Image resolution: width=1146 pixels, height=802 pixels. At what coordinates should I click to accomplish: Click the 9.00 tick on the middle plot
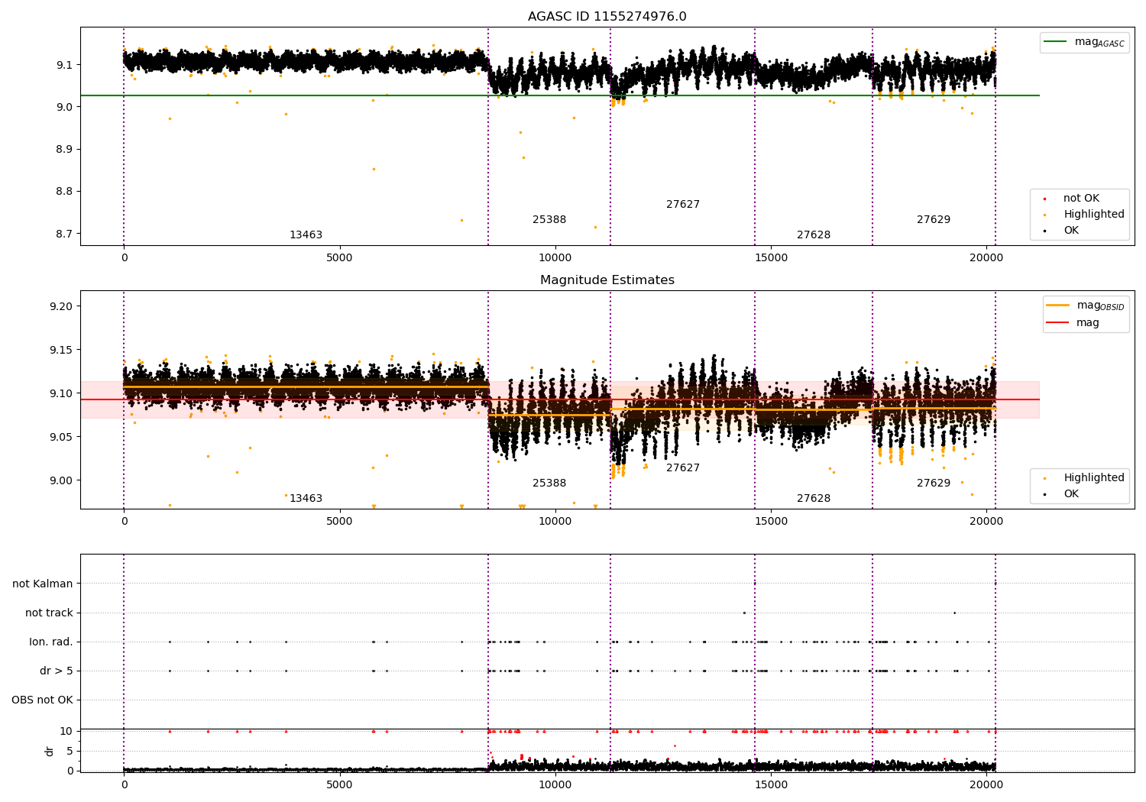point(62,480)
